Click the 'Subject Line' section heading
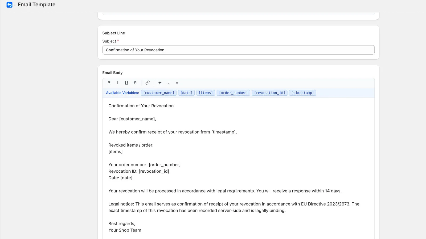Viewport: 426px width, 239px height. click(114, 33)
